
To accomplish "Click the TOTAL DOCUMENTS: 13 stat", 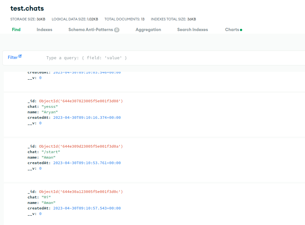I will click(x=124, y=19).
